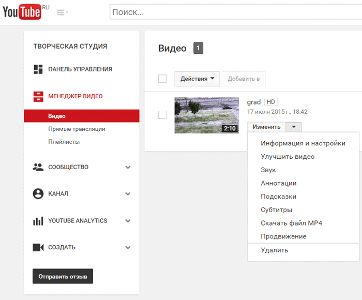Open the grad video thumbnail
Image resolution: width=362 pixels, height=300 pixels.
[206, 115]
